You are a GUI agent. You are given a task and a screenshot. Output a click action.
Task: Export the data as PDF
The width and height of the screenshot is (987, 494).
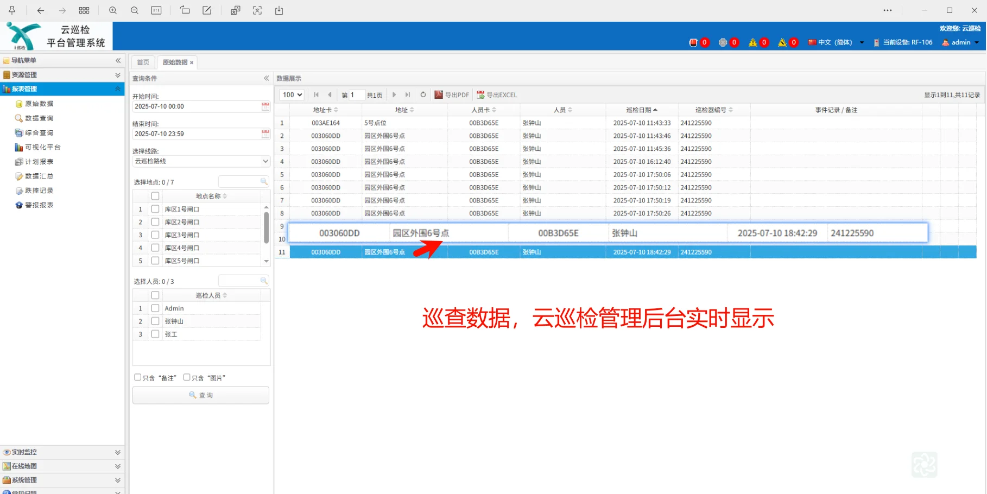pos(452,94)
